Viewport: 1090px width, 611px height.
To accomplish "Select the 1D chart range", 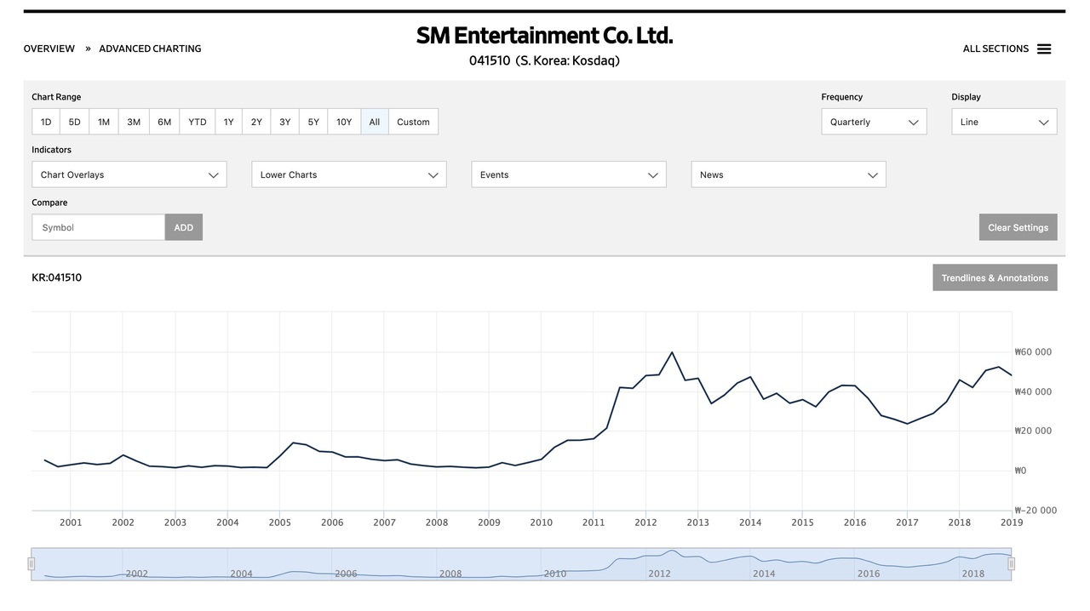I will coord(46,122).
